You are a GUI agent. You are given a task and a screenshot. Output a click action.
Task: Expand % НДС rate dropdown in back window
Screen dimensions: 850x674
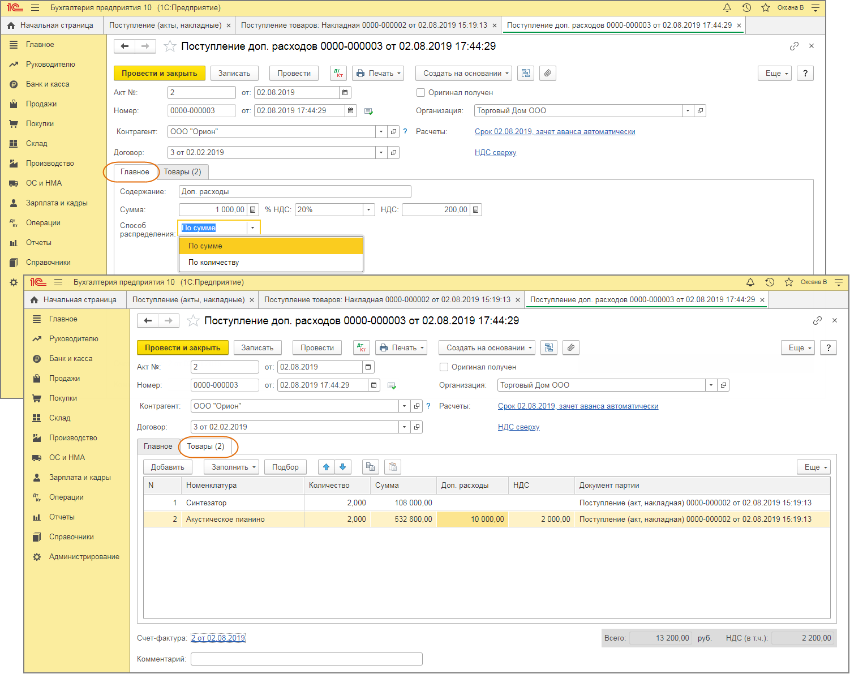click(369, 210)
